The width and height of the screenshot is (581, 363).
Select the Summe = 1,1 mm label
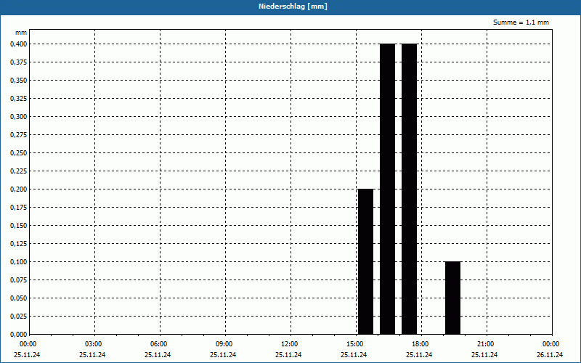point(521,23)
